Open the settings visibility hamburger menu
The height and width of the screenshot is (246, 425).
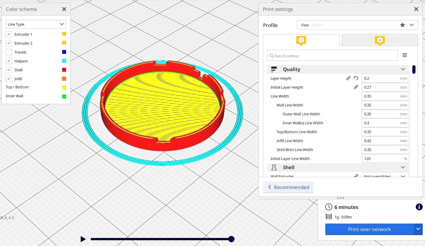tap(405, 55)
